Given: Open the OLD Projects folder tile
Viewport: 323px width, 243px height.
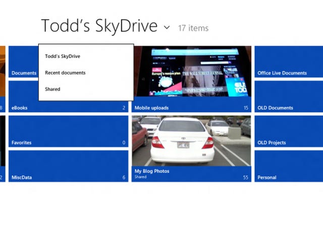Looking at the screenshot, I should [x=289, y=131].
